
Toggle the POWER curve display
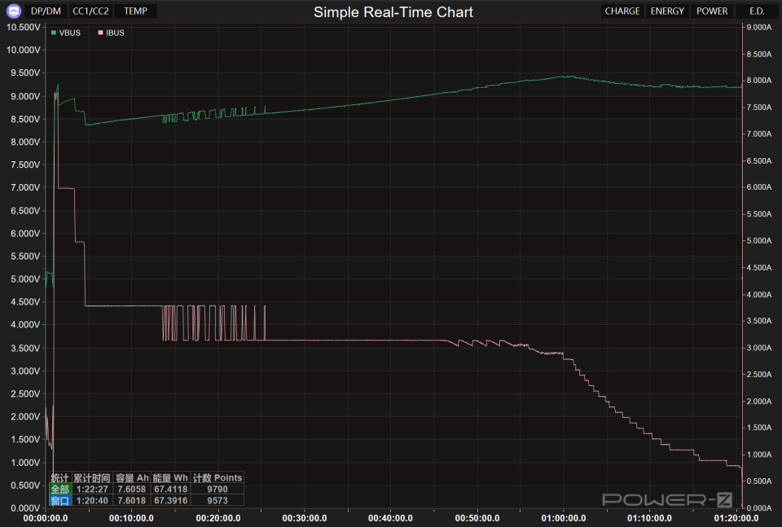[712, 11]
